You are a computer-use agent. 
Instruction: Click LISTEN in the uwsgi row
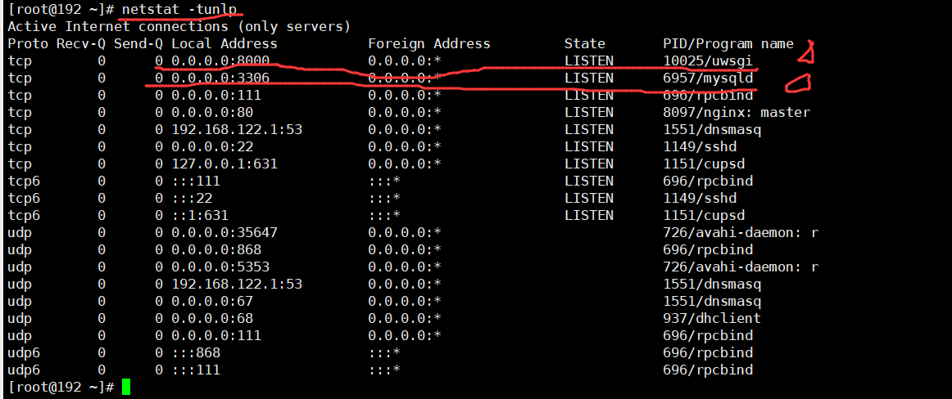tap(589, 61)
